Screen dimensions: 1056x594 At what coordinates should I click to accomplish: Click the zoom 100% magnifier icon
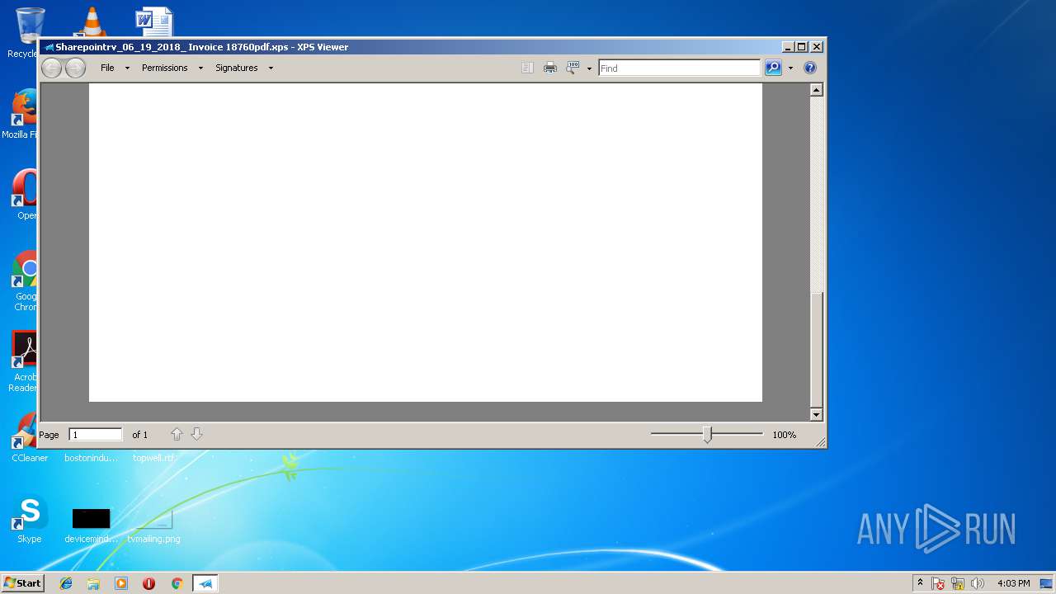573,68
